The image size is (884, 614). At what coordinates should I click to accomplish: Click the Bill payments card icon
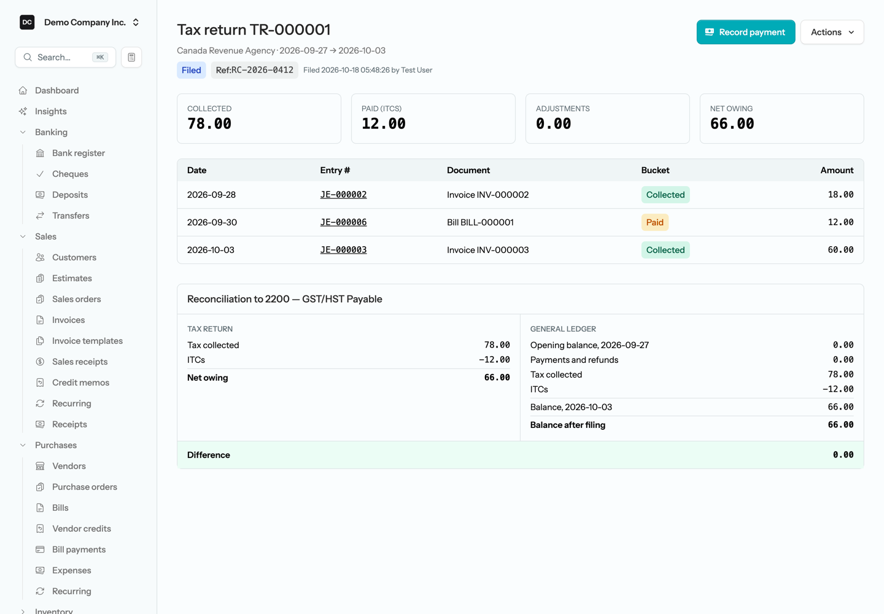click(x=40, y=550)
